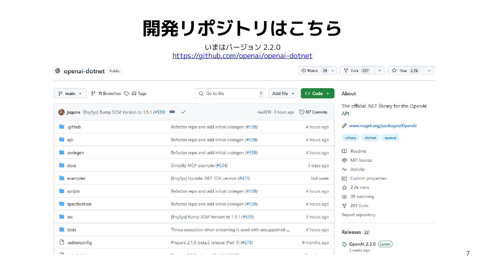Open pull request #538 in .github row
485x273 pixels.
(251, 127)
